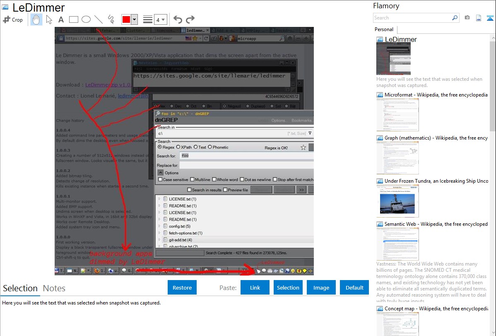Image resolution: width=496 pixels, height=336 pixels.
Task: Select the ellipse shape tool
Action: (x=86, y=19)
